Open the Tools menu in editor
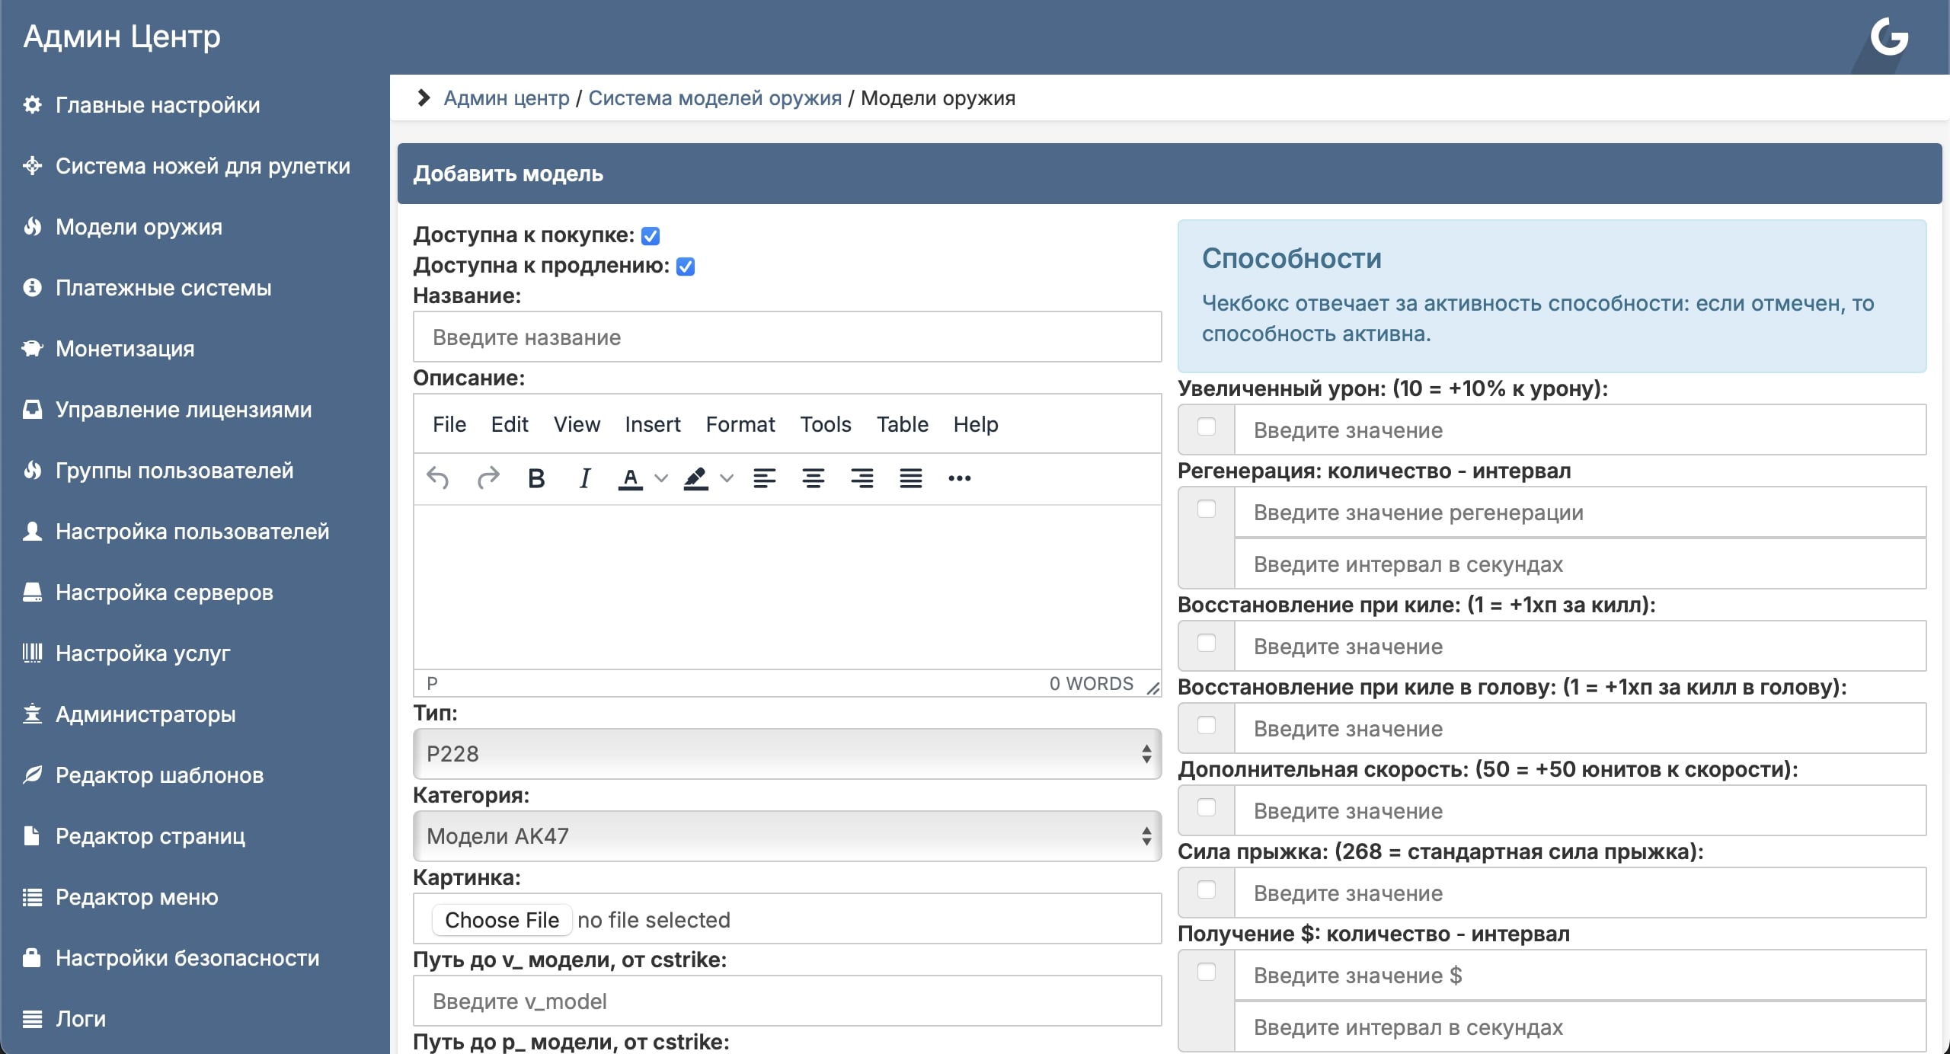1950x1054 pixels. (x=826, y=424)
